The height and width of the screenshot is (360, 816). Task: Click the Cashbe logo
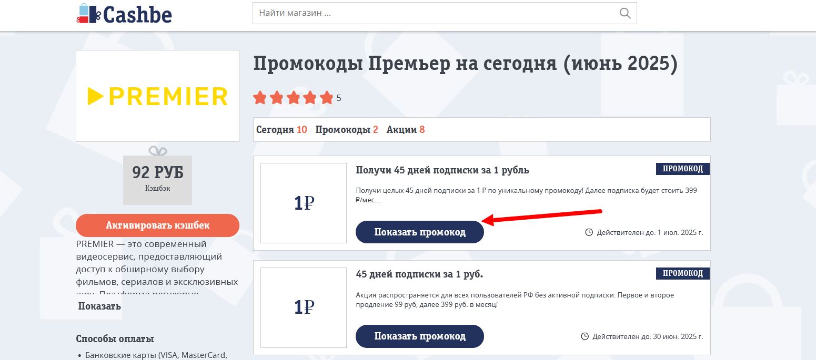tap(124, 14)
